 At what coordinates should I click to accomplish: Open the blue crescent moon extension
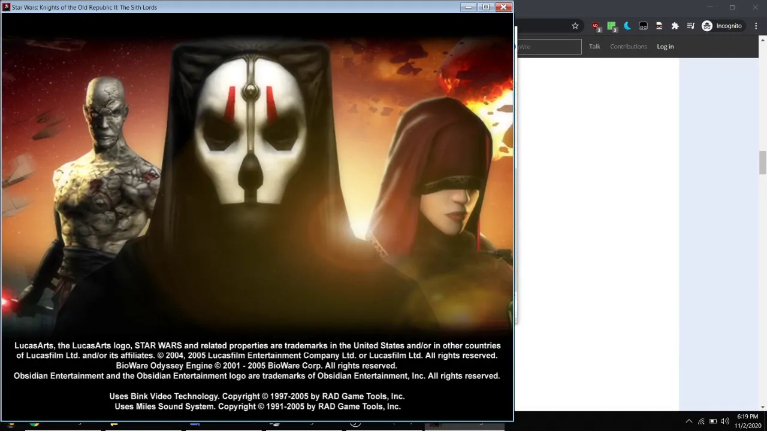tap(627, 26)
